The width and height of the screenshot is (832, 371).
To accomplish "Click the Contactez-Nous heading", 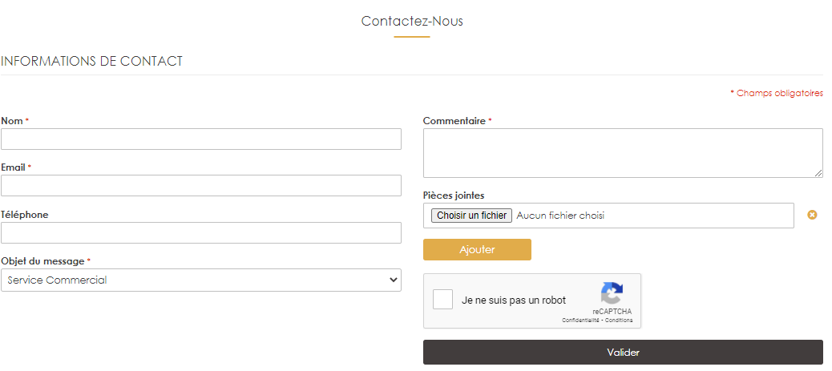I will 412,21.
